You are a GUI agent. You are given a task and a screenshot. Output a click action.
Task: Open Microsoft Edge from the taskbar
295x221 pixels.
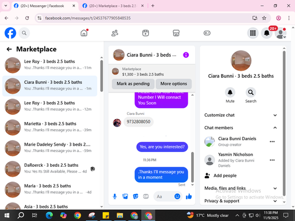49,216
